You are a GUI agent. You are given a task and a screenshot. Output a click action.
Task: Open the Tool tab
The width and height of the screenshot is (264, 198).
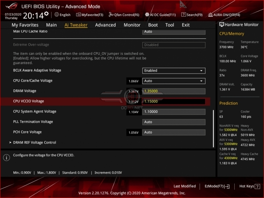pyautogui.click(x=170, y=25)
